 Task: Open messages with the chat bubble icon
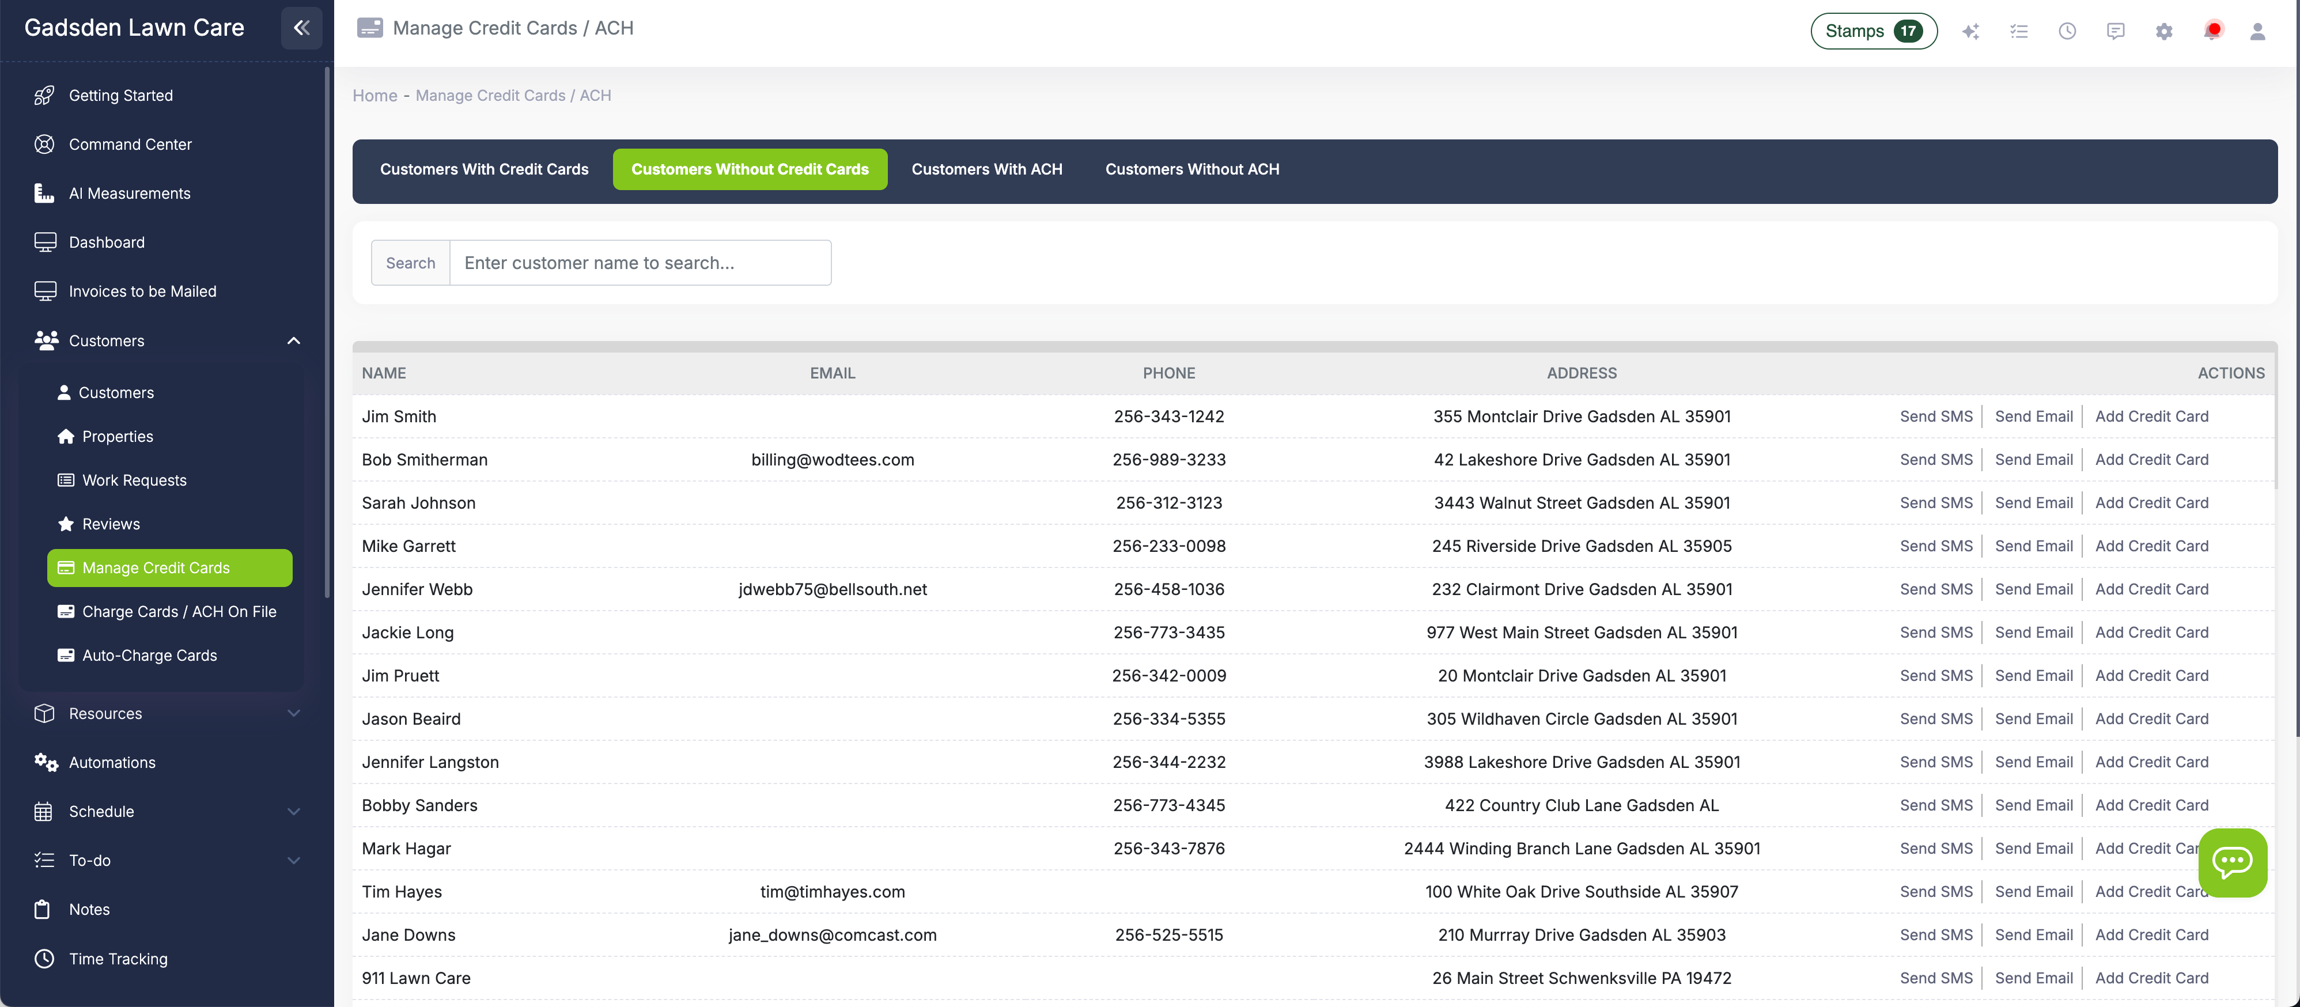(x=2115, y=31)
